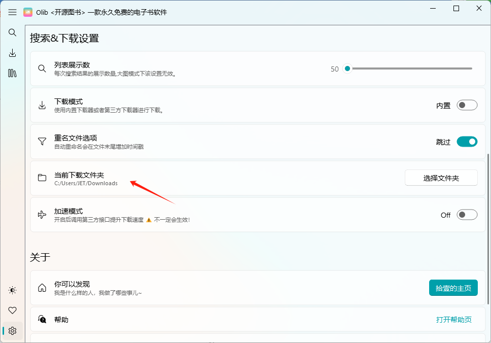Open the downloads page in sidebar
The image size is (491, 343).
click(12, 53)
